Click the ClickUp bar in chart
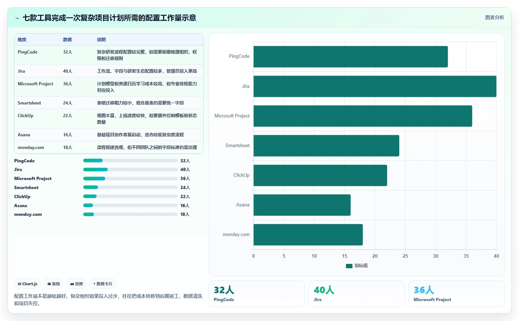 tap(320, 175)
